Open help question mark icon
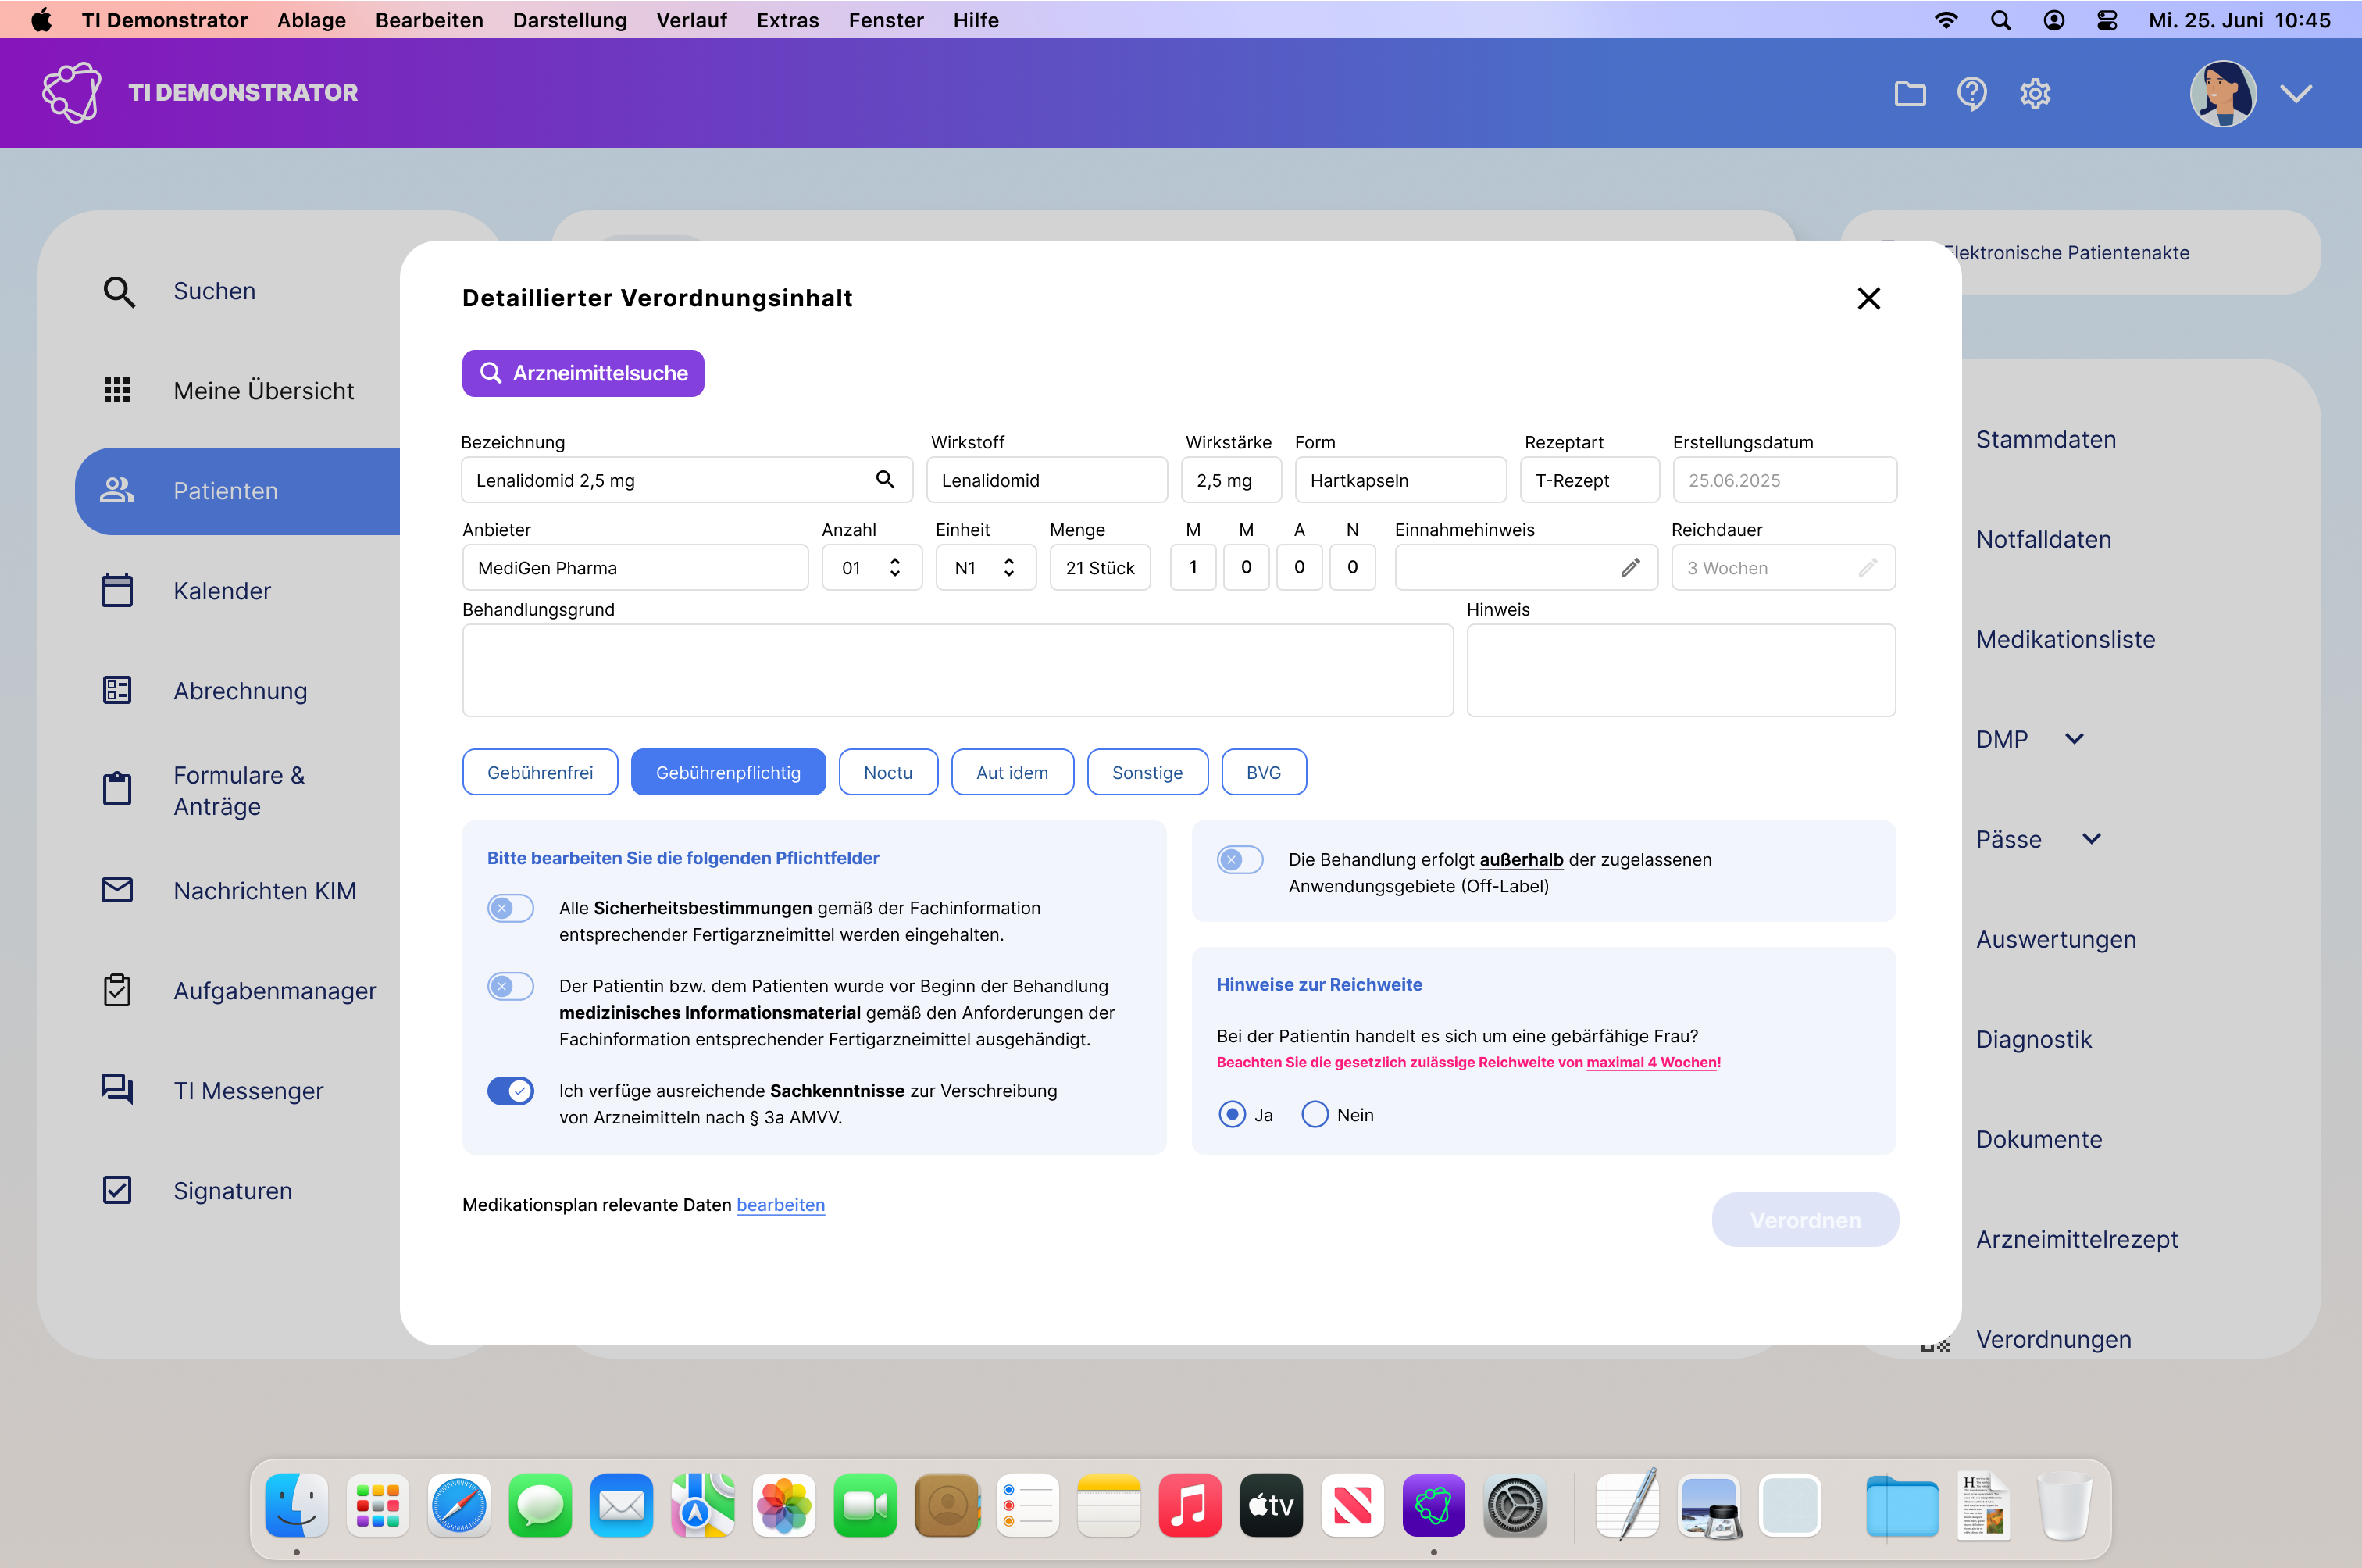The height and width of the screenshot is (1568, 2362). coord(1971,93)
